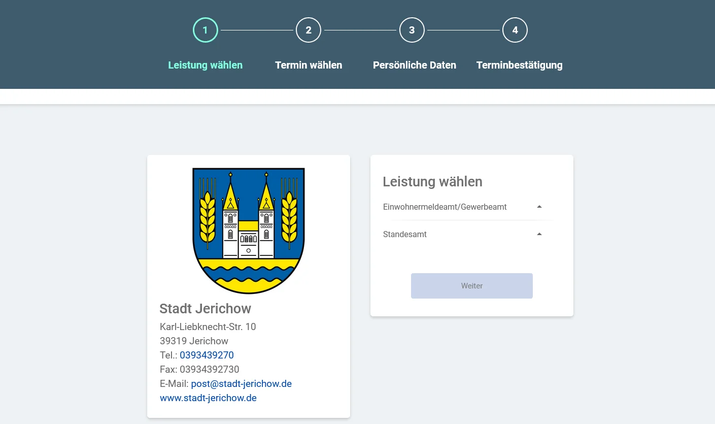Select the Persönliche Daten step label
The height and width of the screenshot is (424, 715).
coord(415,65)
